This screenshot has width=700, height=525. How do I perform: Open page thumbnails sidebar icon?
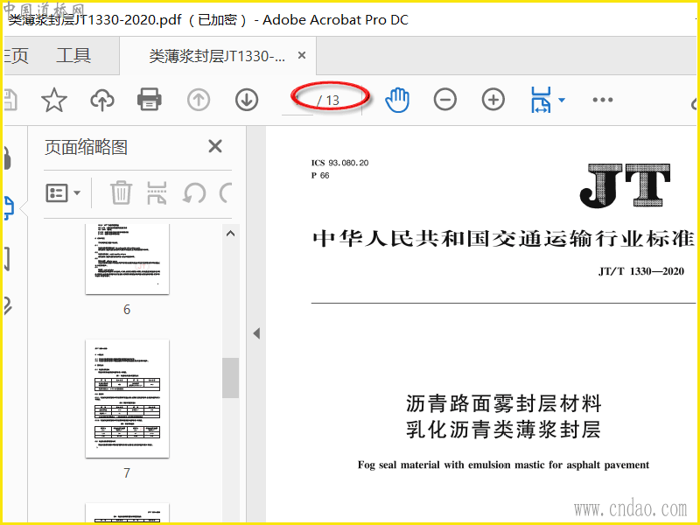click(x=9, y=208)
